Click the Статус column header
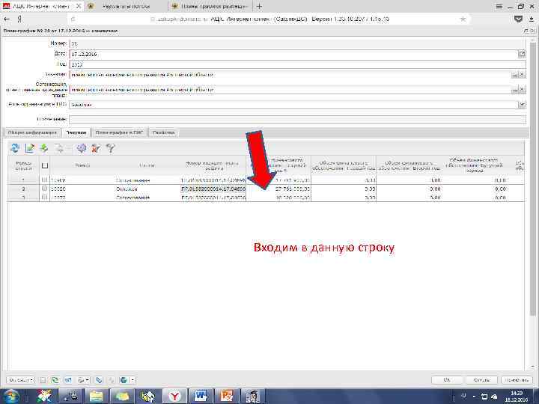Image resolution: width=539 pixels, height=404 pixels. point(147,165)
